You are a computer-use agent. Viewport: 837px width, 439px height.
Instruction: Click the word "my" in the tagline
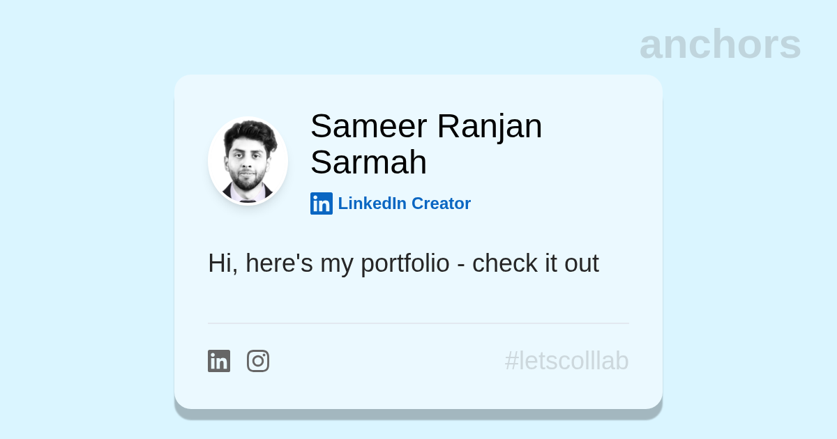pyautogui.click(x=337, y=264)
